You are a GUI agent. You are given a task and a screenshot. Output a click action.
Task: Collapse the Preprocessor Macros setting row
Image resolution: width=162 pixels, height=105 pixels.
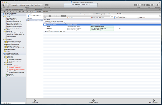44,25
